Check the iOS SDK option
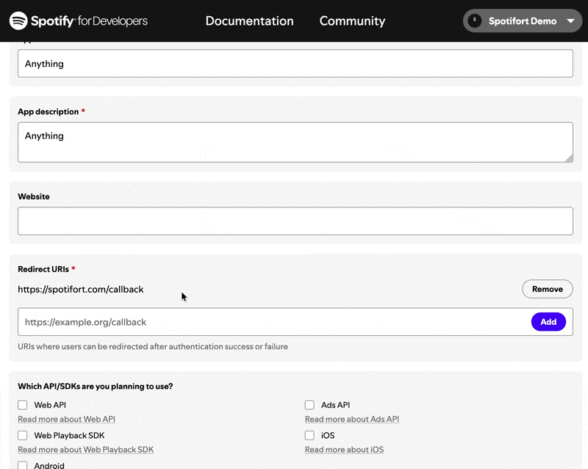The width and height of the screenshot is (588, 469). coord(309,435)
